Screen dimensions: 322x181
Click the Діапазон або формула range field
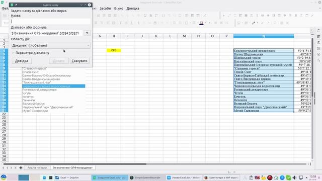(x=47, y=33)
